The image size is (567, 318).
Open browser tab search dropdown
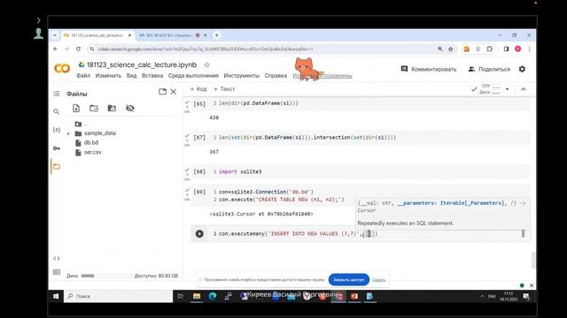coord(55,35)
